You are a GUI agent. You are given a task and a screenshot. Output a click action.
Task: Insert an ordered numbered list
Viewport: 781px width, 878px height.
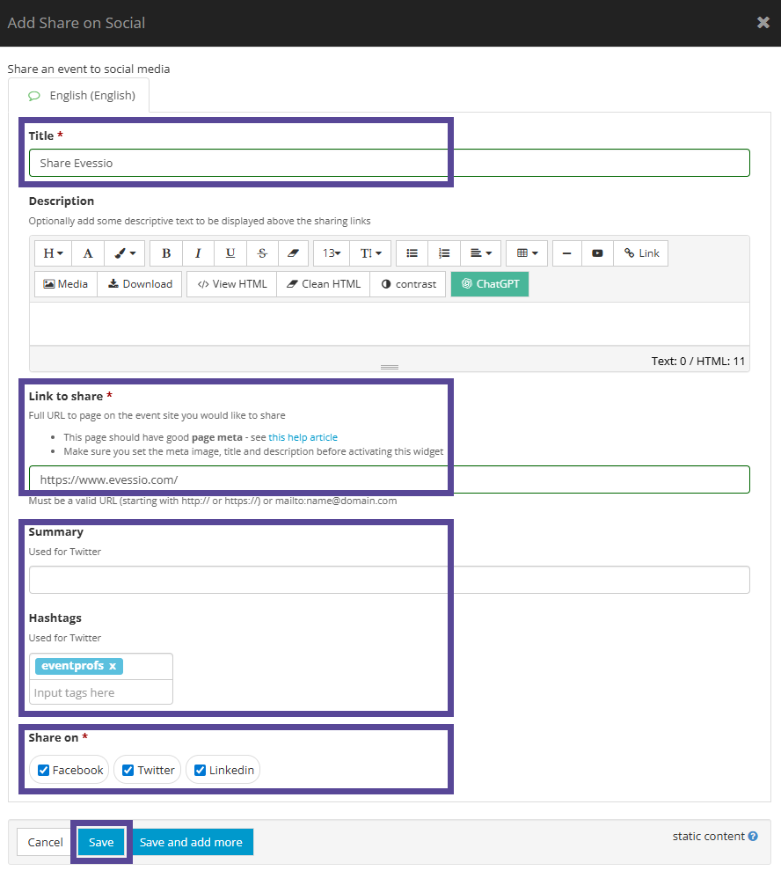point(444,253)
